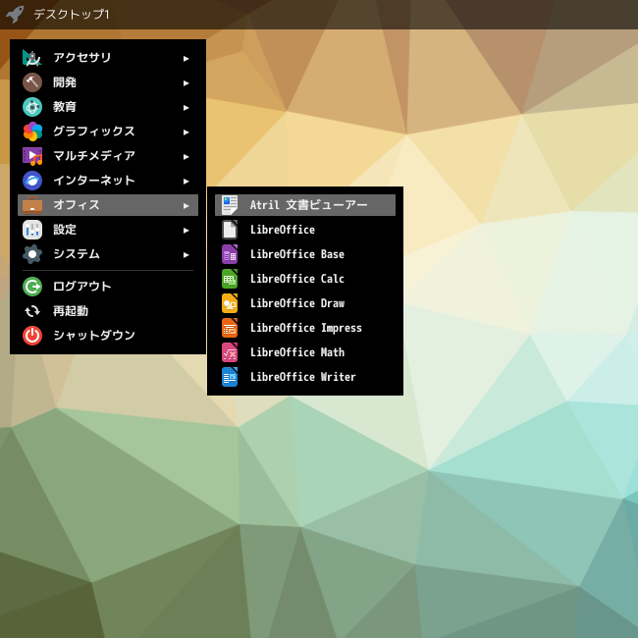Image resolution: width=638 pixels, height=638 pixels.
Task: Click the purple LibreOffice Base icon
Action: tap(230, 254)
